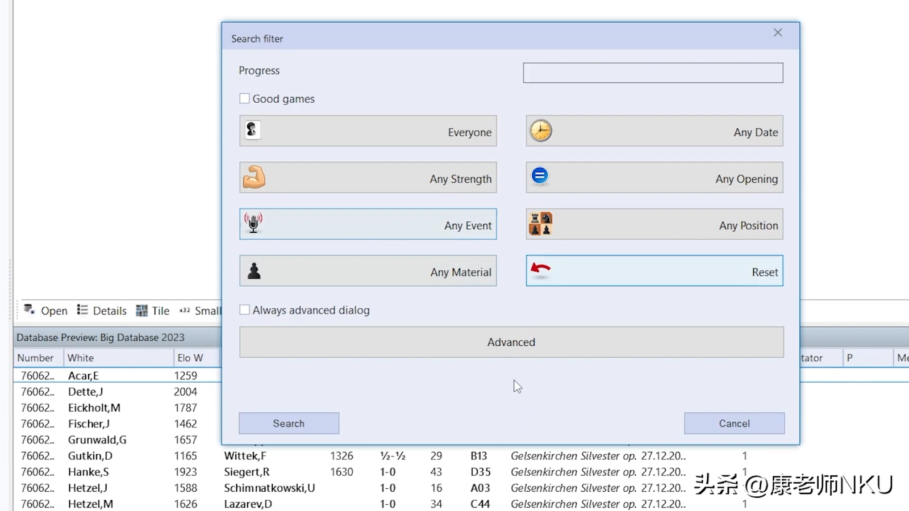The image size is (909, 511).
Task: Click the pawn icon for Any Material
Action: click(254, 271)
